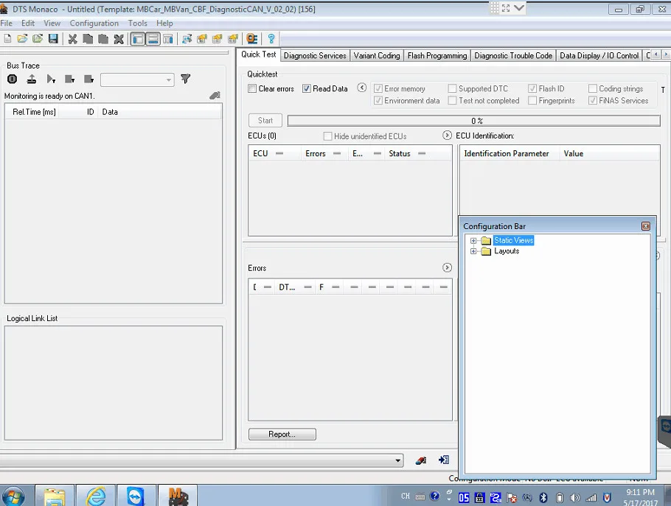This screenshot has height=506, width=671.
Task: Collapse Read Data options with left chevron
Action: click(x=362, y=88)
